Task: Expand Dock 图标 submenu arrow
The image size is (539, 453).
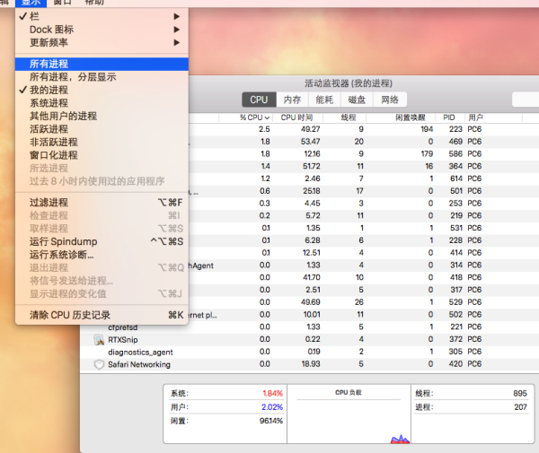Action: pyautogui.click(x=177, y=30)
